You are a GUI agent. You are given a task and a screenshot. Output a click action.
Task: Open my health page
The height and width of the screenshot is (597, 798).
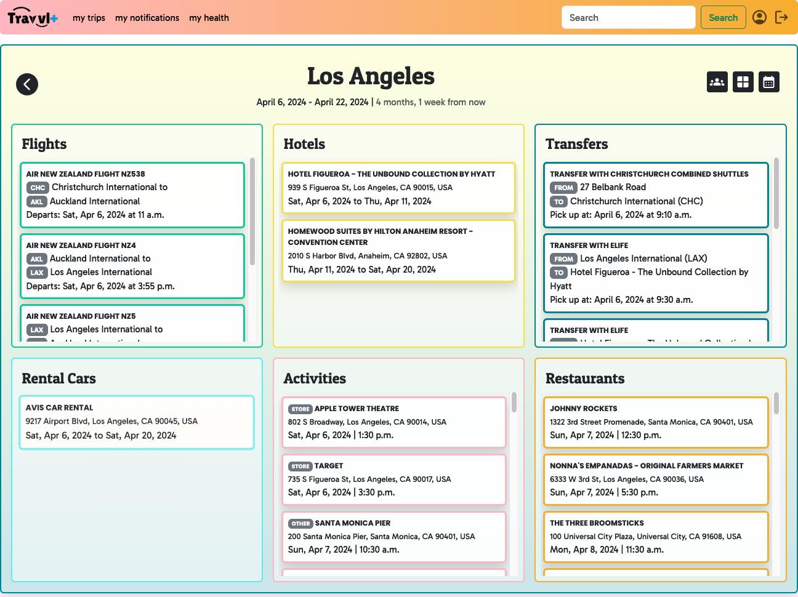pyautogui.click(x=209, y=18)
